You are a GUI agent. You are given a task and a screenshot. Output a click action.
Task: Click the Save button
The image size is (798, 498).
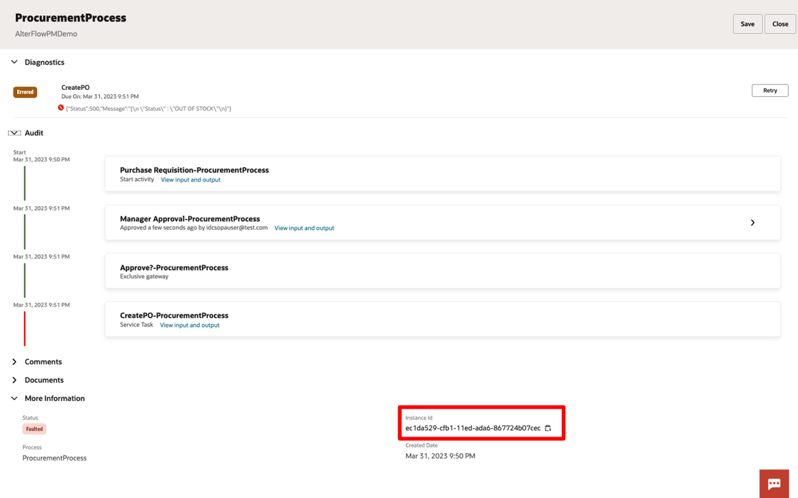(x=747, y=23)
